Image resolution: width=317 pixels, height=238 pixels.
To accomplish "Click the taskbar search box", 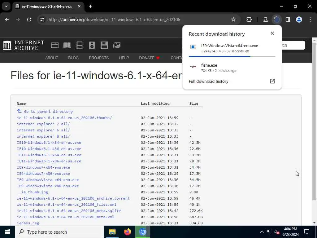I will (59, 232).
